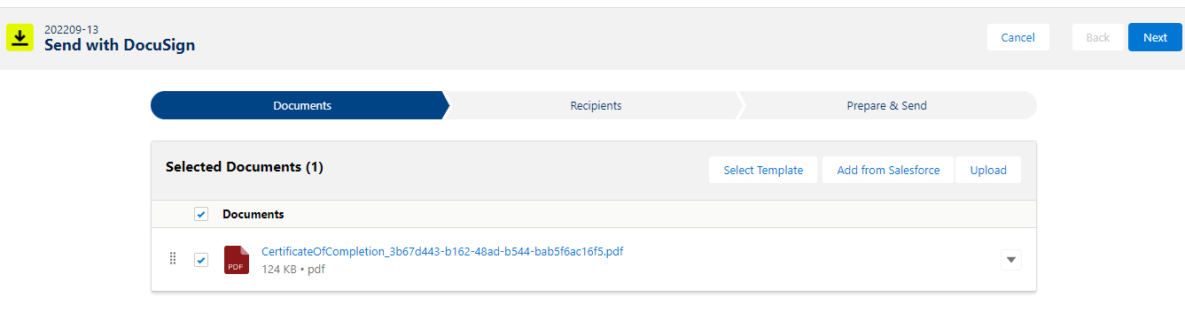Click the Documents column header
Viewport: 1185px width, 320px height.
pyautogui.click(x=253, y=214)
